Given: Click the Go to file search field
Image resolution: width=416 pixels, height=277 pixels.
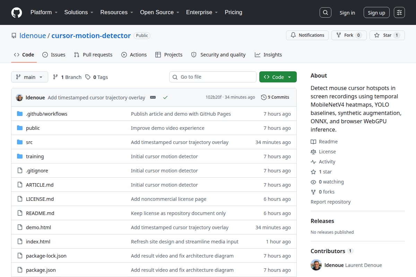Looking at the screenshot, I should [x=213, y=77].
